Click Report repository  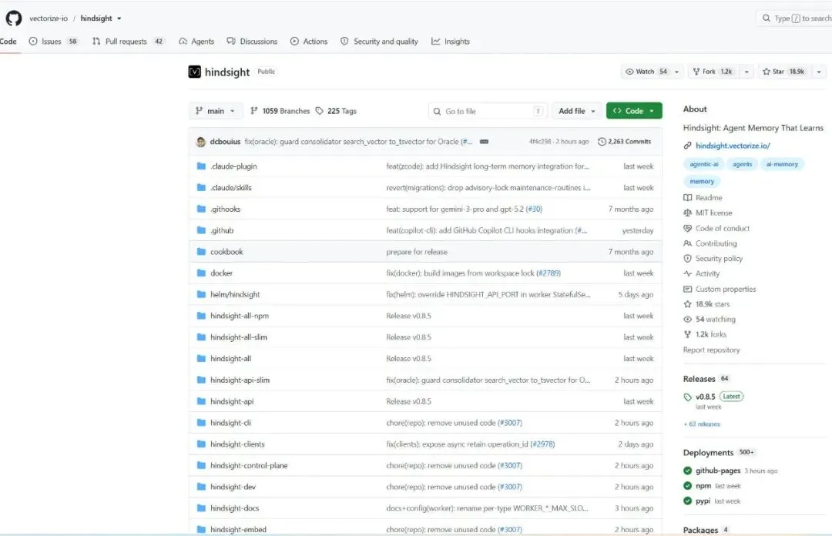(711, 350)
